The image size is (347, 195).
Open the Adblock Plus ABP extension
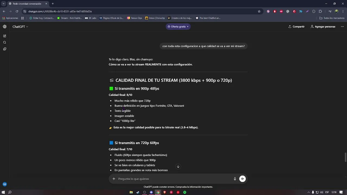tap(281, 11)
